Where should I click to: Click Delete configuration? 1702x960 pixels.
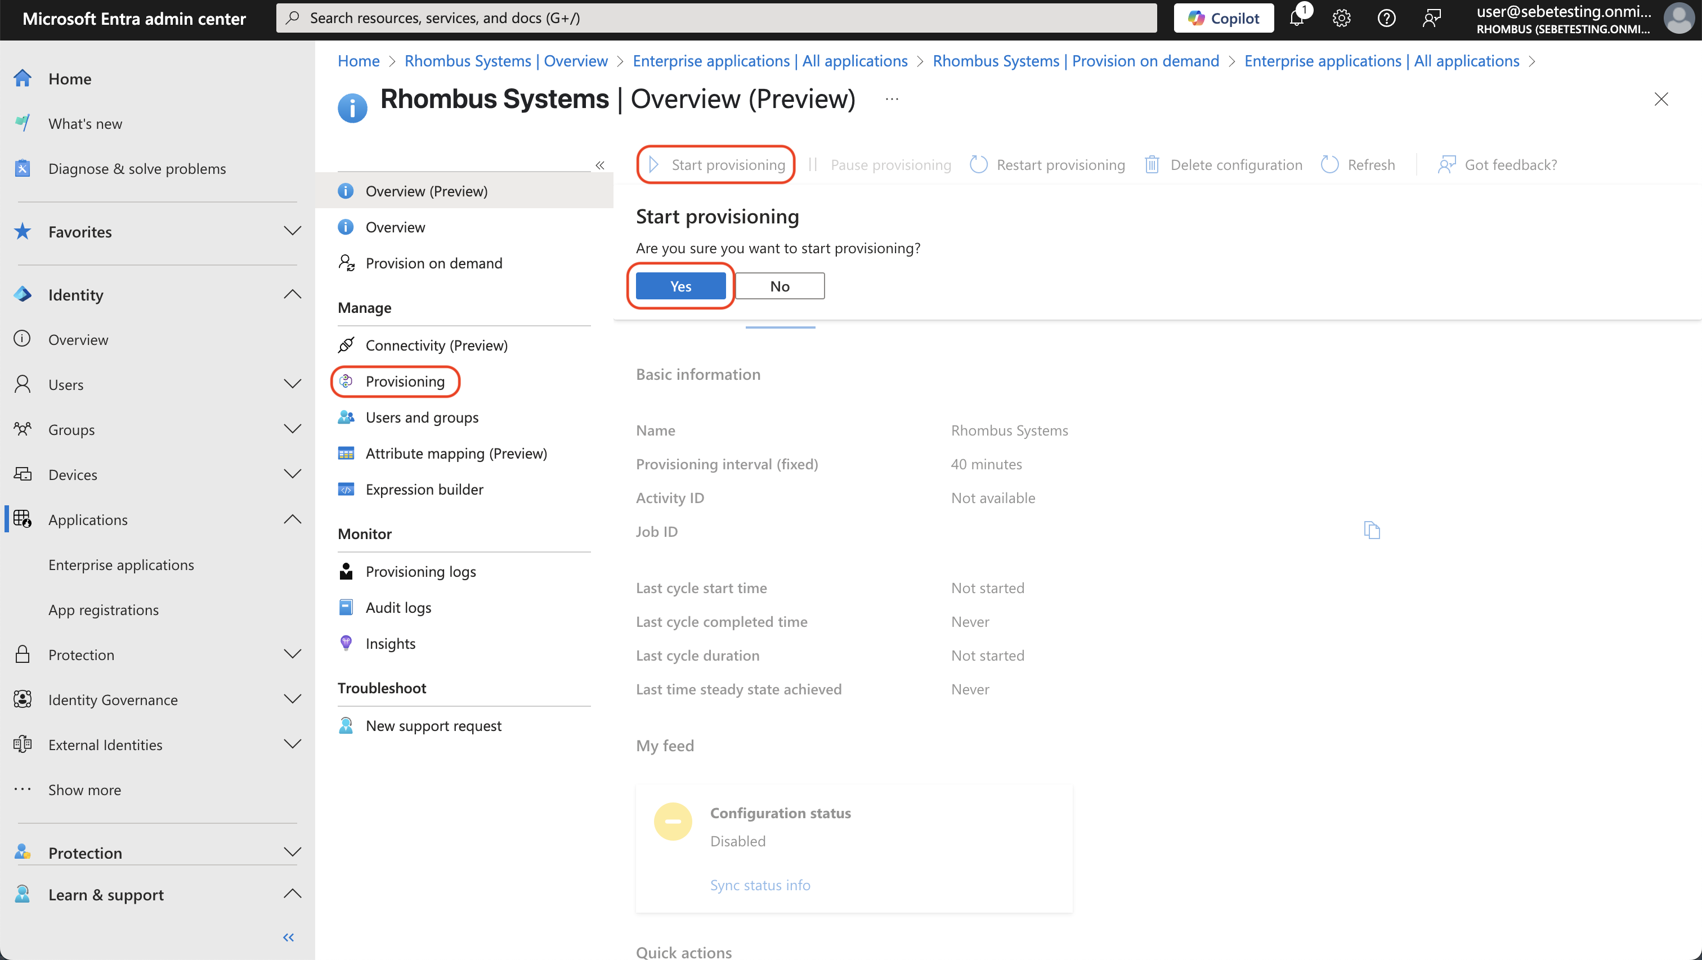click(x=1223, y=164)
